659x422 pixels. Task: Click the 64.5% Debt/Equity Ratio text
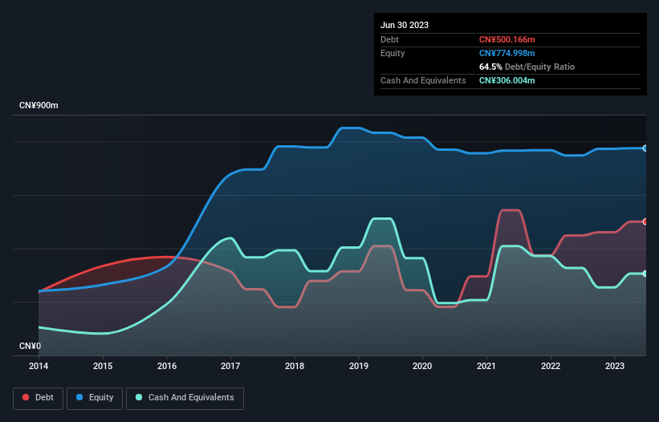click(x=527, y=67)
